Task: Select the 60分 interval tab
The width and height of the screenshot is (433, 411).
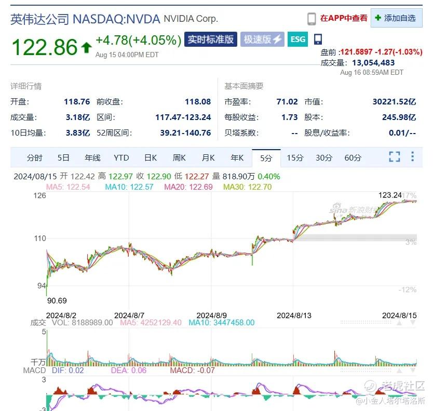Action: tap(353, 158)
